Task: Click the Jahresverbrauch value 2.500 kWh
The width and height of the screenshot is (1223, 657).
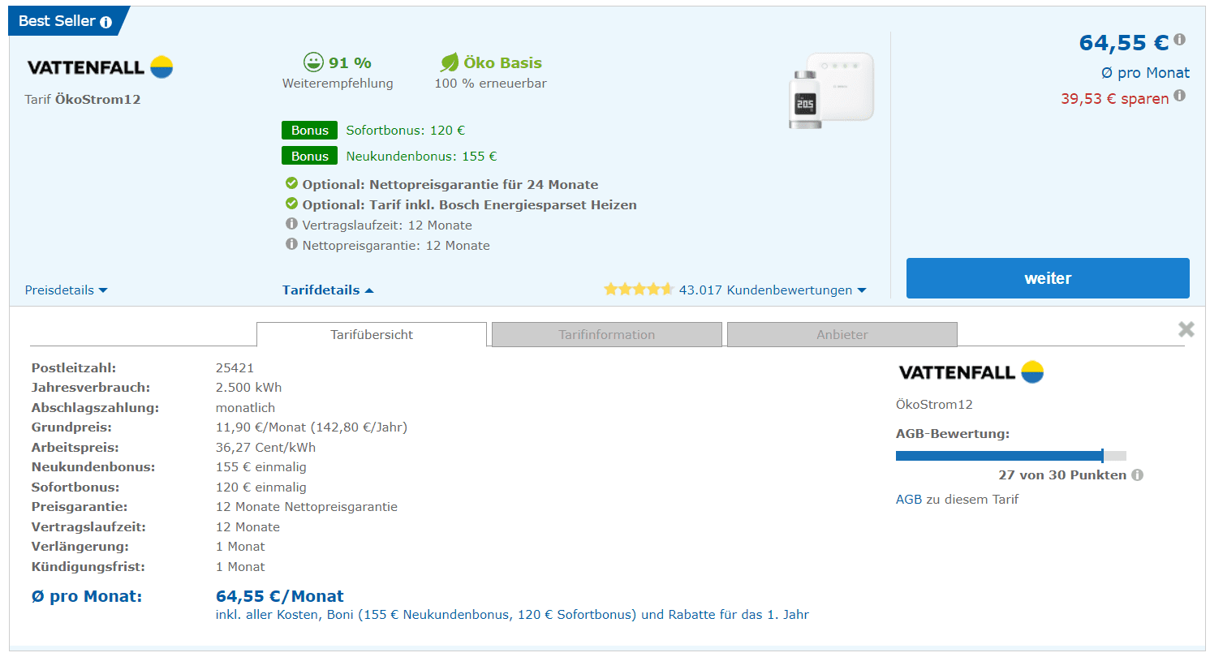Action: click(248, 388)
